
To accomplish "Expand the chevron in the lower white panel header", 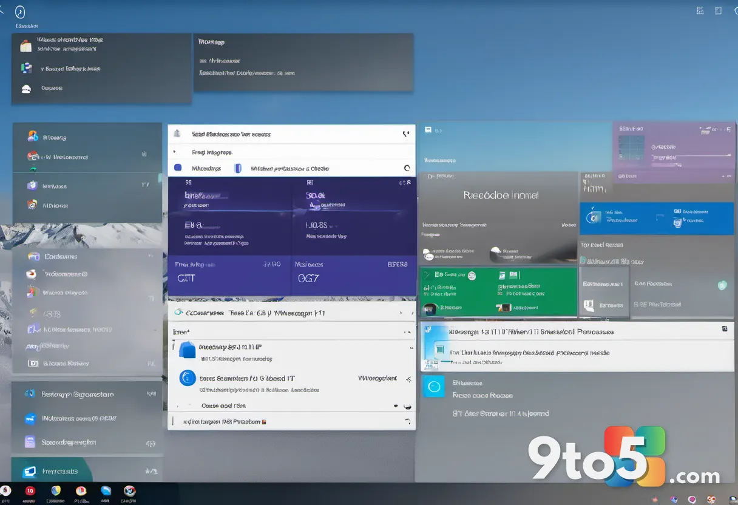I will pos(402,314).
